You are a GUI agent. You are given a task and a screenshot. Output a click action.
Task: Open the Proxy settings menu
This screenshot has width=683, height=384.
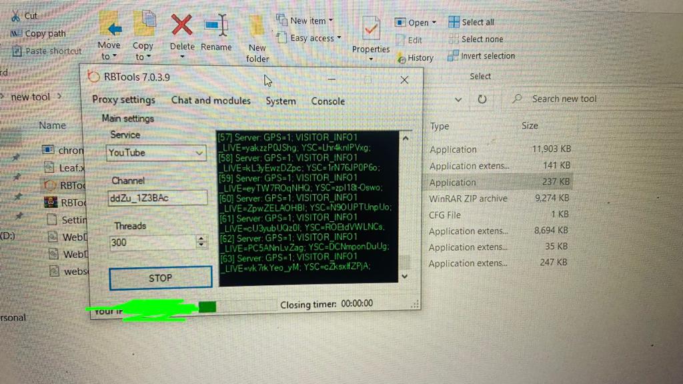pos(123,100)
